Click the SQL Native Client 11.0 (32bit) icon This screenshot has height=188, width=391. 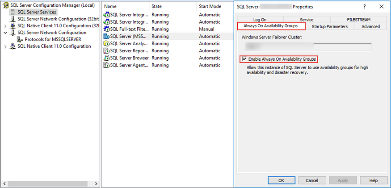tap(13, 26)
